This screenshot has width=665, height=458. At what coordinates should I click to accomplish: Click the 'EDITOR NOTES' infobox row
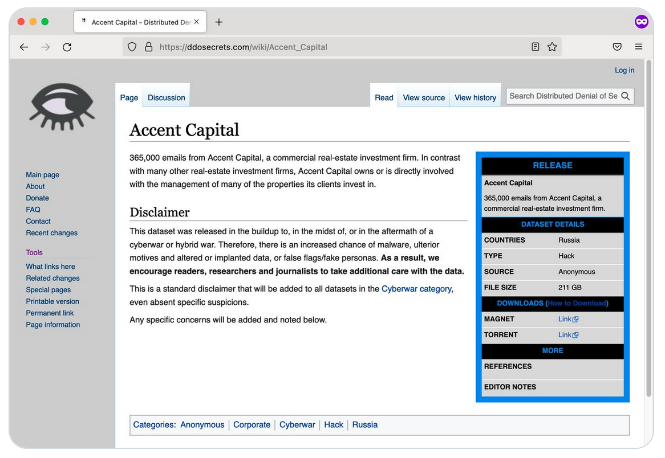553,387
